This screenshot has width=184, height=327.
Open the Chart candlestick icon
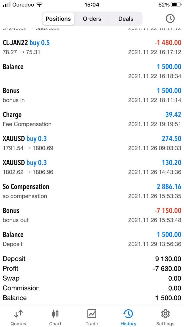[x=55, y=314]
